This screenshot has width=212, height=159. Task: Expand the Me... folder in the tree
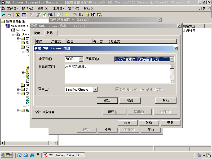pos(18,111)
